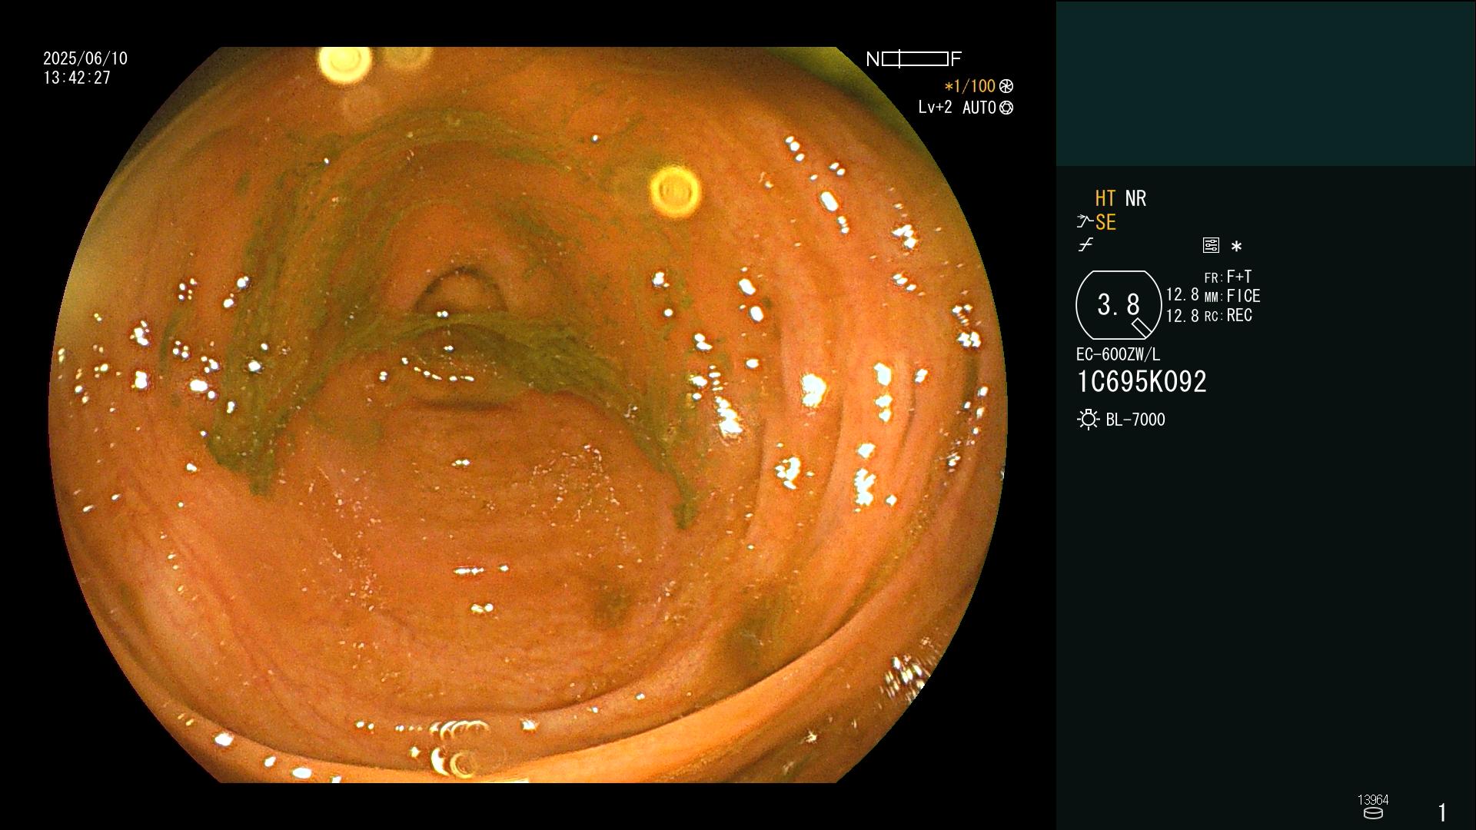Click the *1/100 shutter speed value

tap(969, 86)
